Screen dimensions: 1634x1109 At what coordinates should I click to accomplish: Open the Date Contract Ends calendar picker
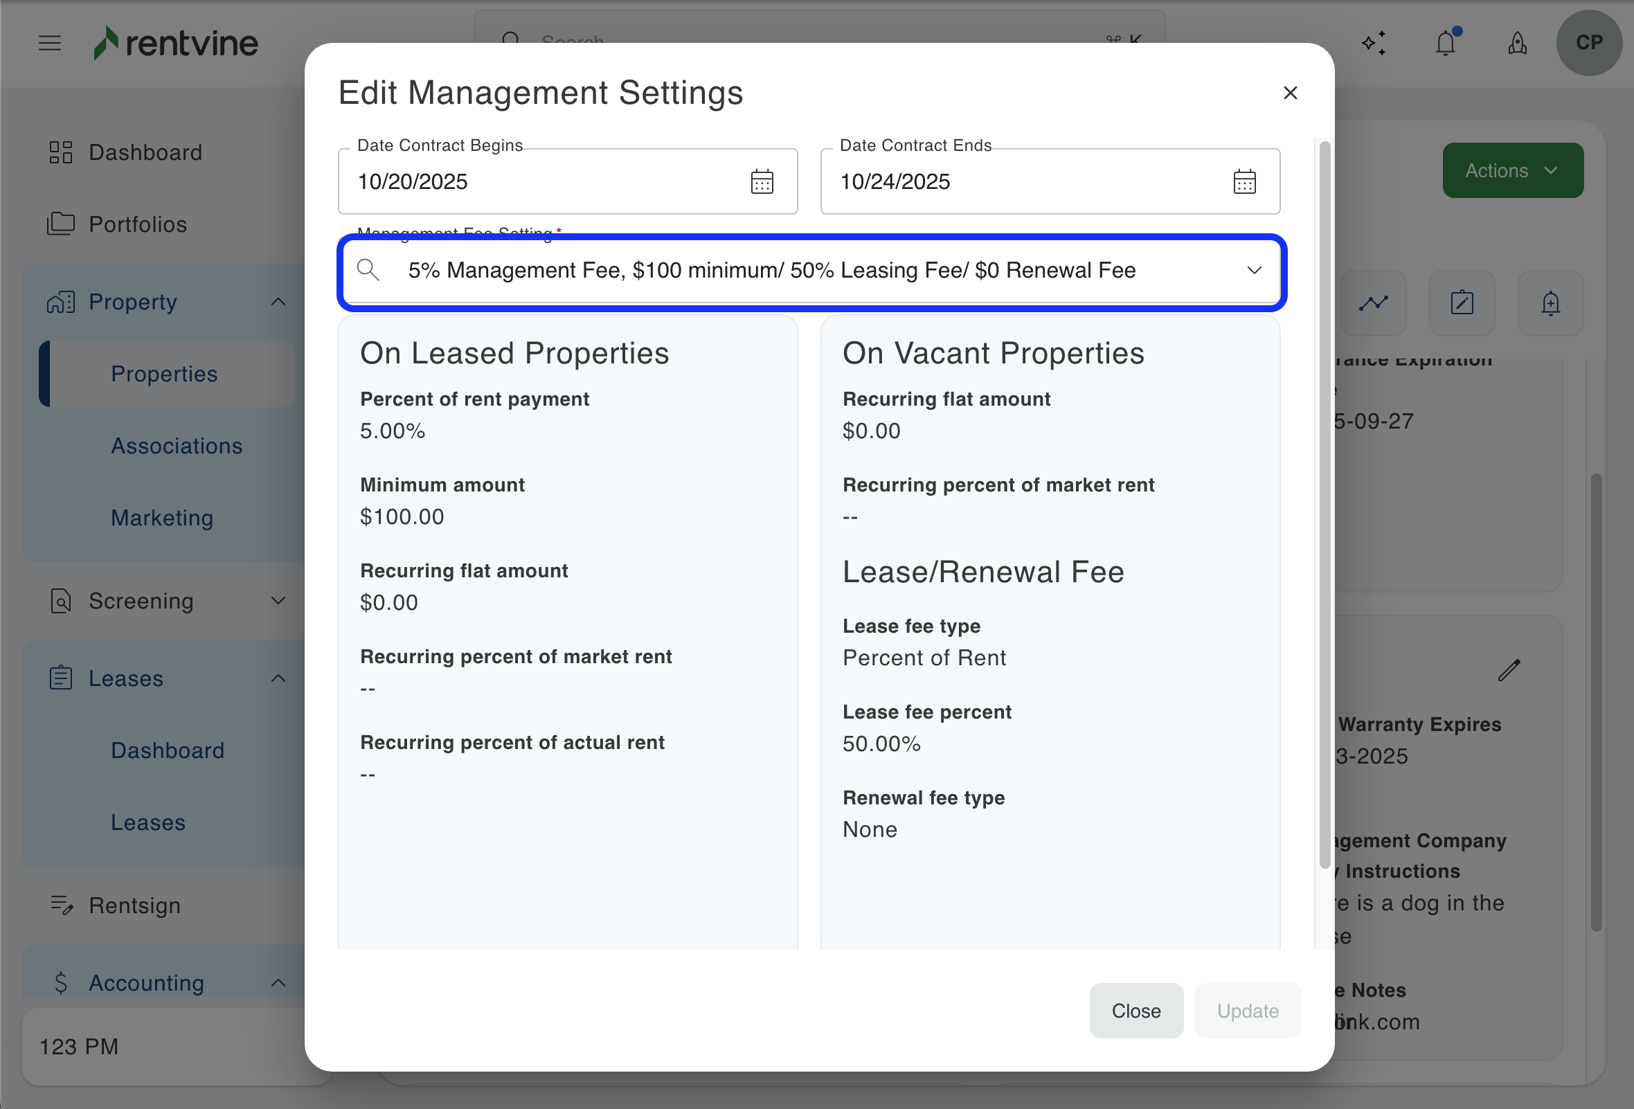pyautogui.click(x=1244, y=181)
